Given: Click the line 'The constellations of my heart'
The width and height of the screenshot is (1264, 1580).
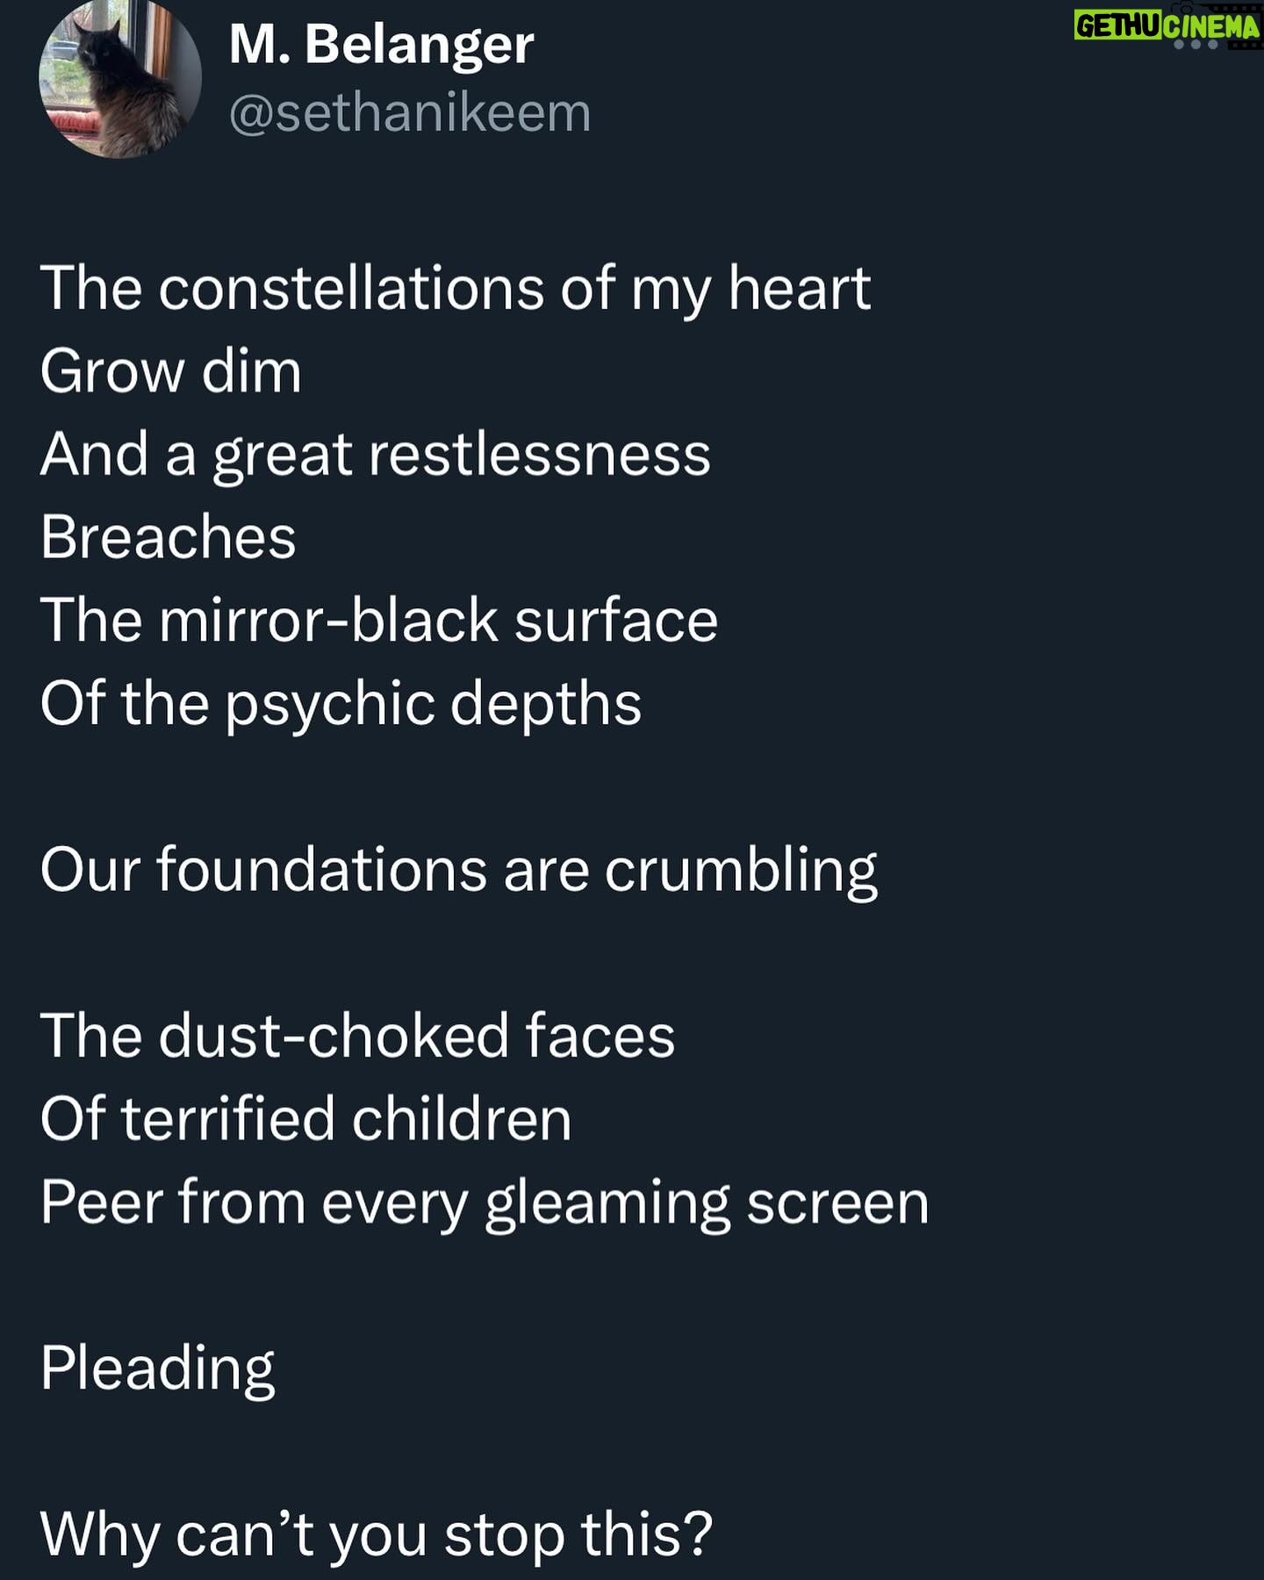Looking at the screenshot, I should coord(455,289).
